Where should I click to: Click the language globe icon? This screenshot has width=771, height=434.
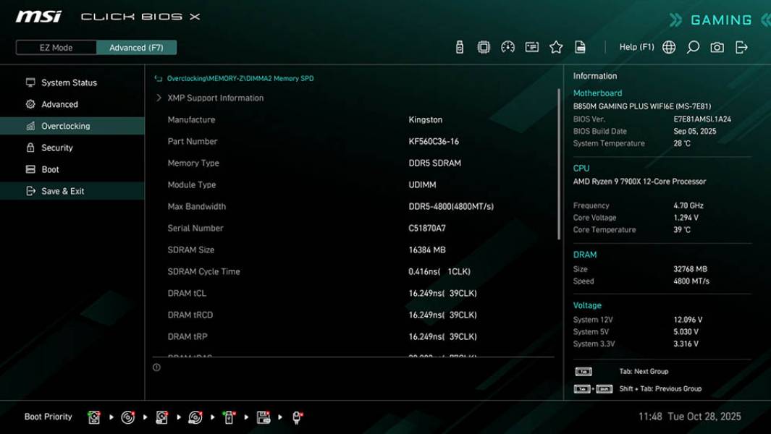coord(669,46)
